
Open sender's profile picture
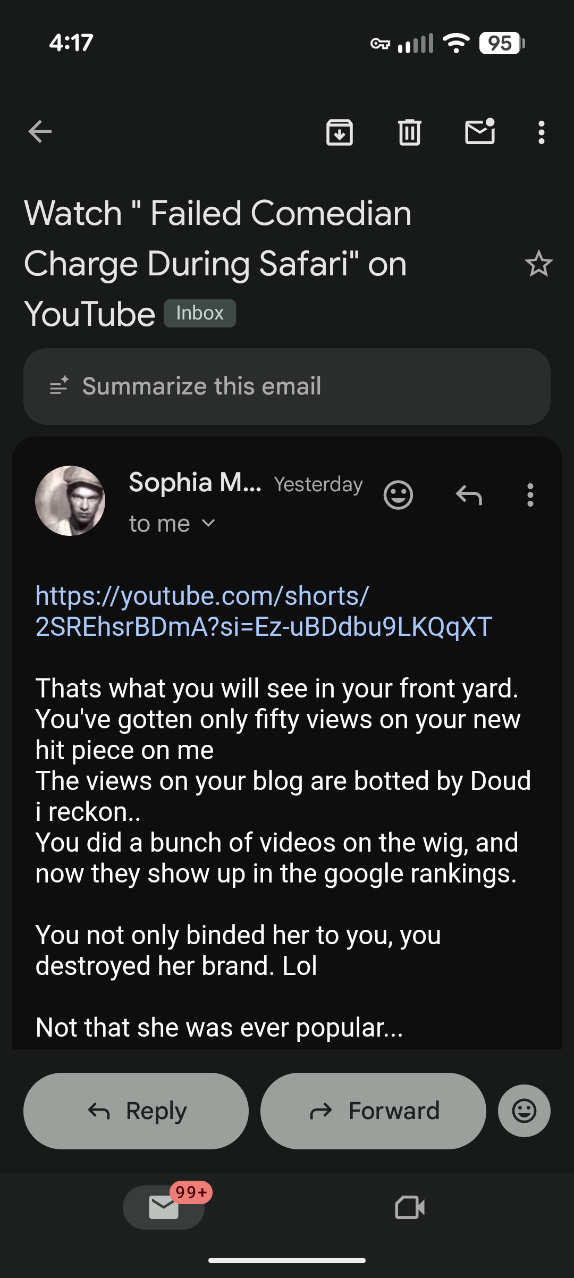click(70, 501)
